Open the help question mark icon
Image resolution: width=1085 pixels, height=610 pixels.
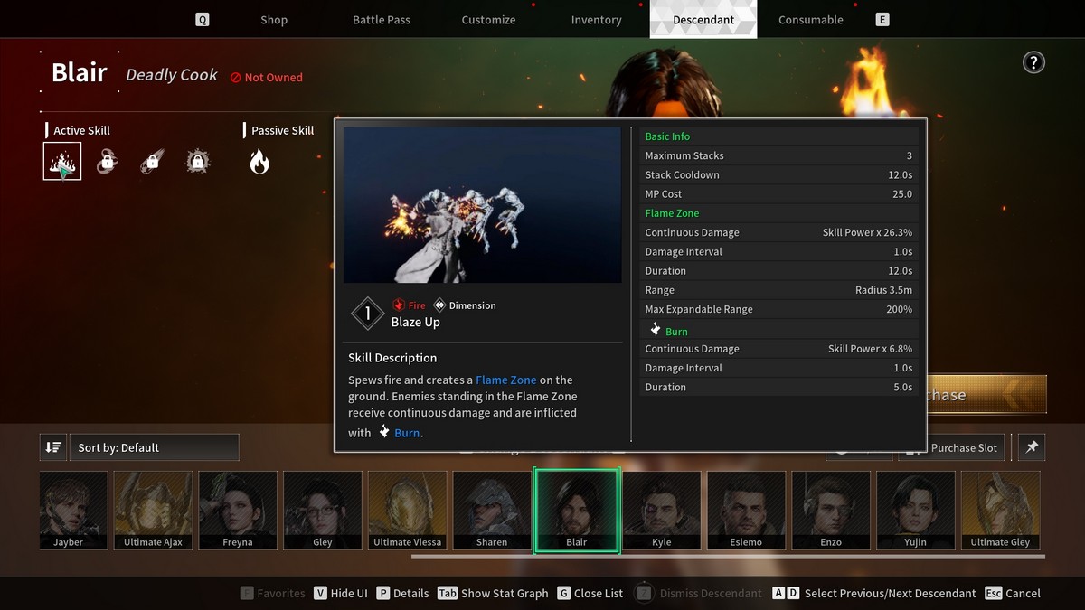point(1033,61)
